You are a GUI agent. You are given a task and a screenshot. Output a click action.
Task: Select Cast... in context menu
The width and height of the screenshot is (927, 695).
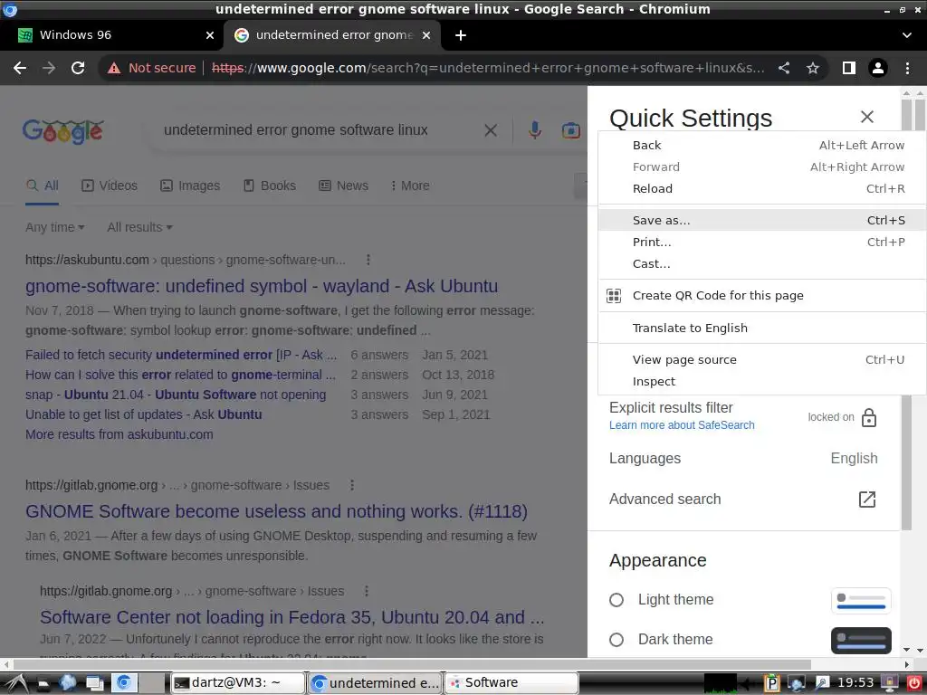click(x=761, y=264)
